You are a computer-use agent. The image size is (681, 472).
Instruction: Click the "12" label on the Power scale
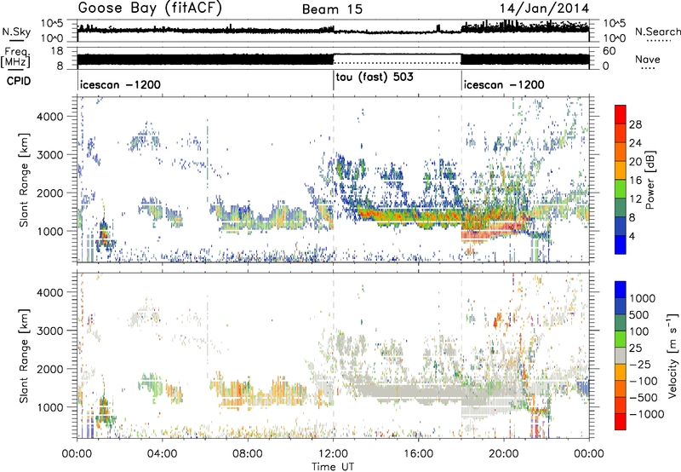coord(635,199)
